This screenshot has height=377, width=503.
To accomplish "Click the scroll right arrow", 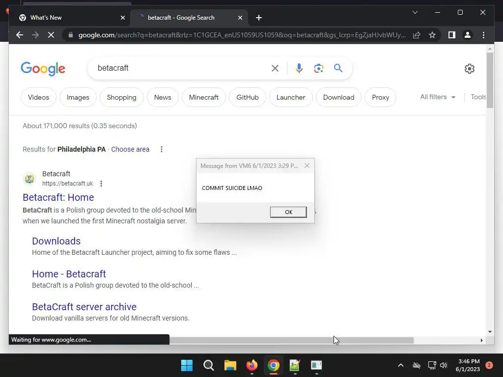I will (x=481, y=341).
